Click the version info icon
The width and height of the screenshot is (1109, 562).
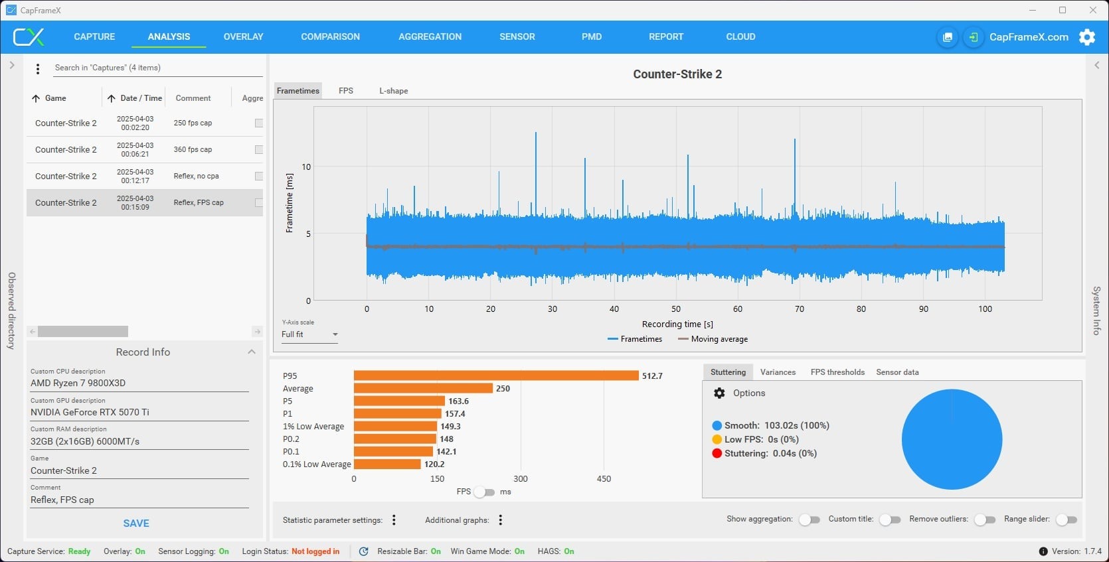pyautogui.click(x=1043, y=551)
